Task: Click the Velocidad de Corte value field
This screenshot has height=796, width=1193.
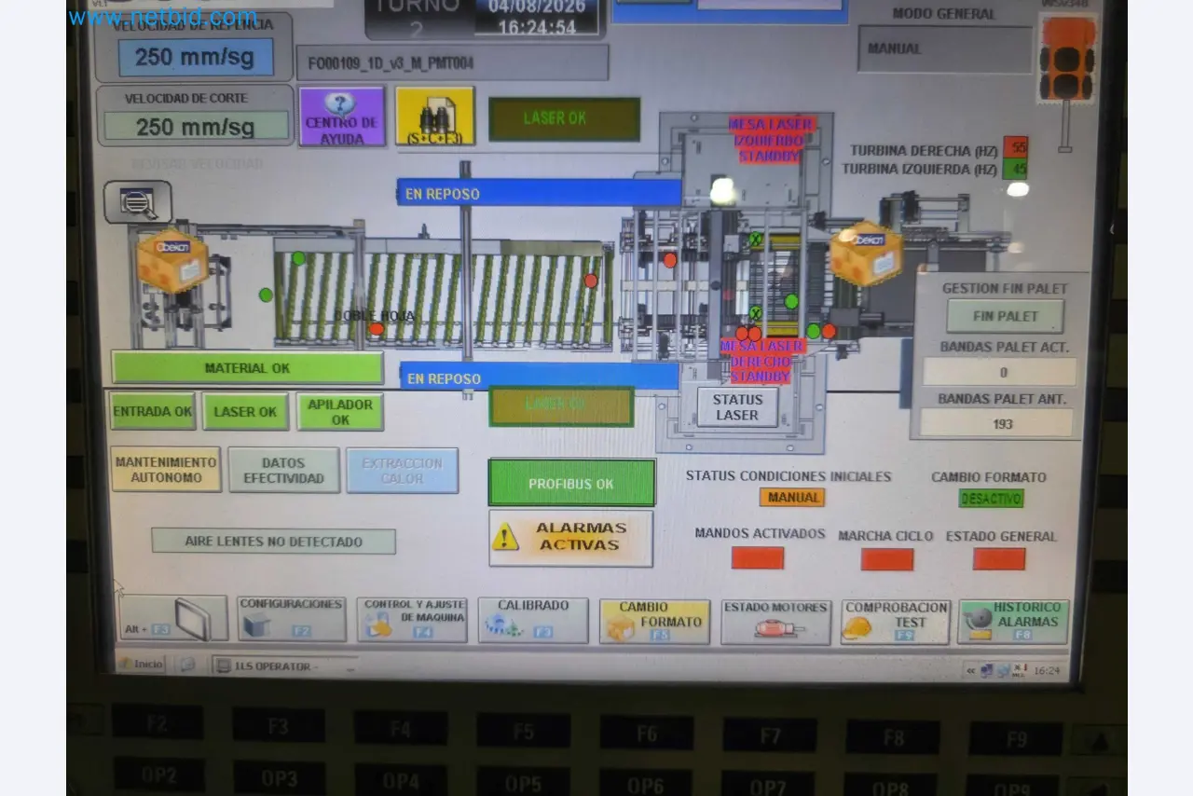Action: coord(196,126)
